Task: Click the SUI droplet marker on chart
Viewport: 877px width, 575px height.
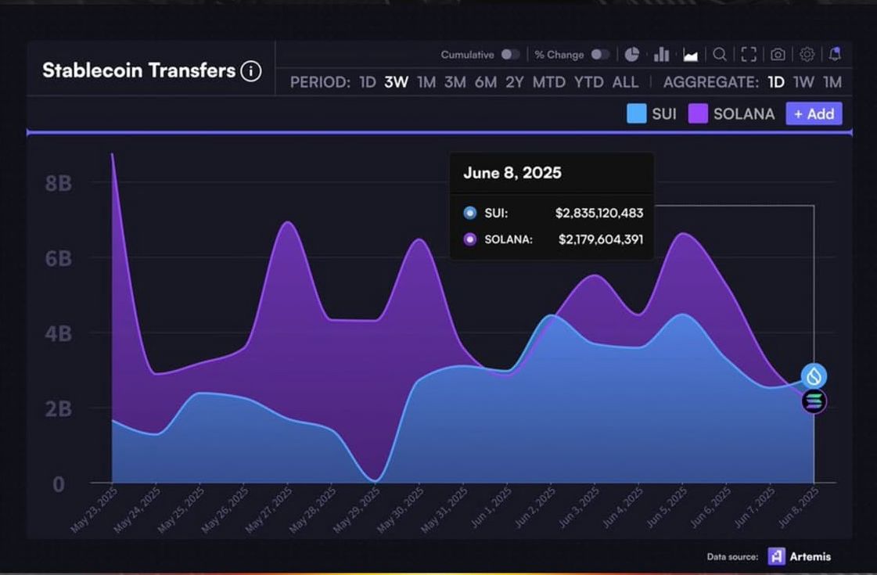Action: tap(814, 376)
